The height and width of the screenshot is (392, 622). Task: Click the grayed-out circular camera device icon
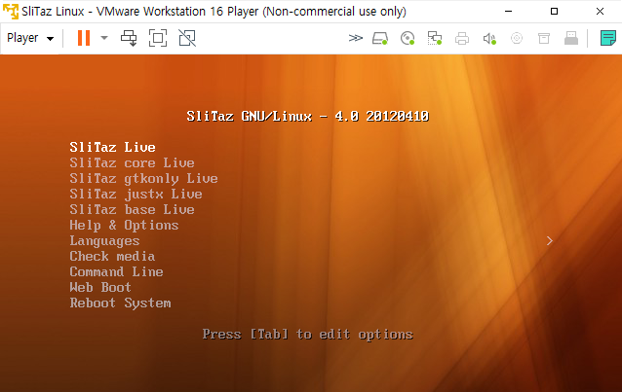point(517,38)
